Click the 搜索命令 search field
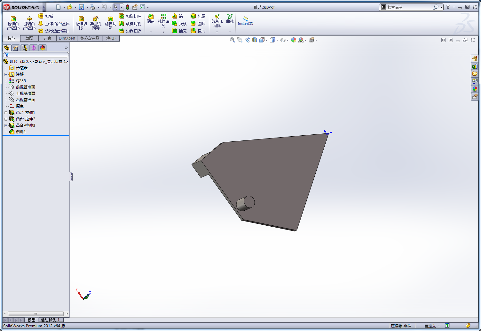 [x=409, y=7]
